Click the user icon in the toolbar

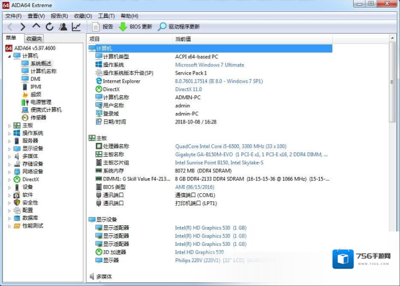(x=63, y=27)
